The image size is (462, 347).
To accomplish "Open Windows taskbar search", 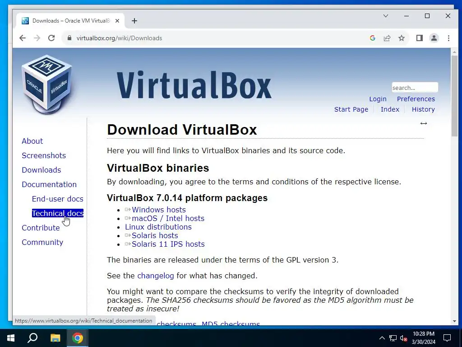I will (x=32, y=338).
